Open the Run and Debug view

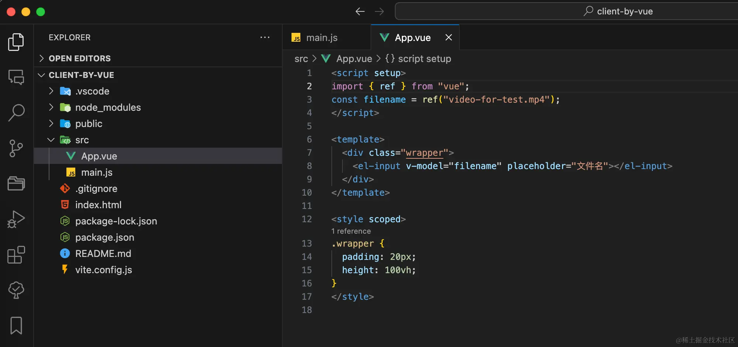16,219
